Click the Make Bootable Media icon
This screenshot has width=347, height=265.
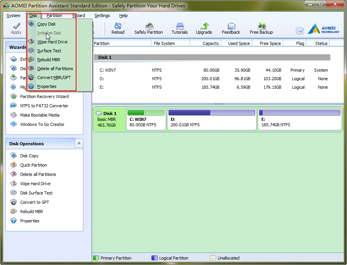[14, 115]
